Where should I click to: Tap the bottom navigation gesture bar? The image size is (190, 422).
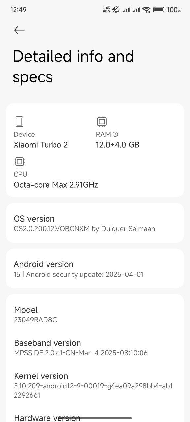tap(95, 418)
